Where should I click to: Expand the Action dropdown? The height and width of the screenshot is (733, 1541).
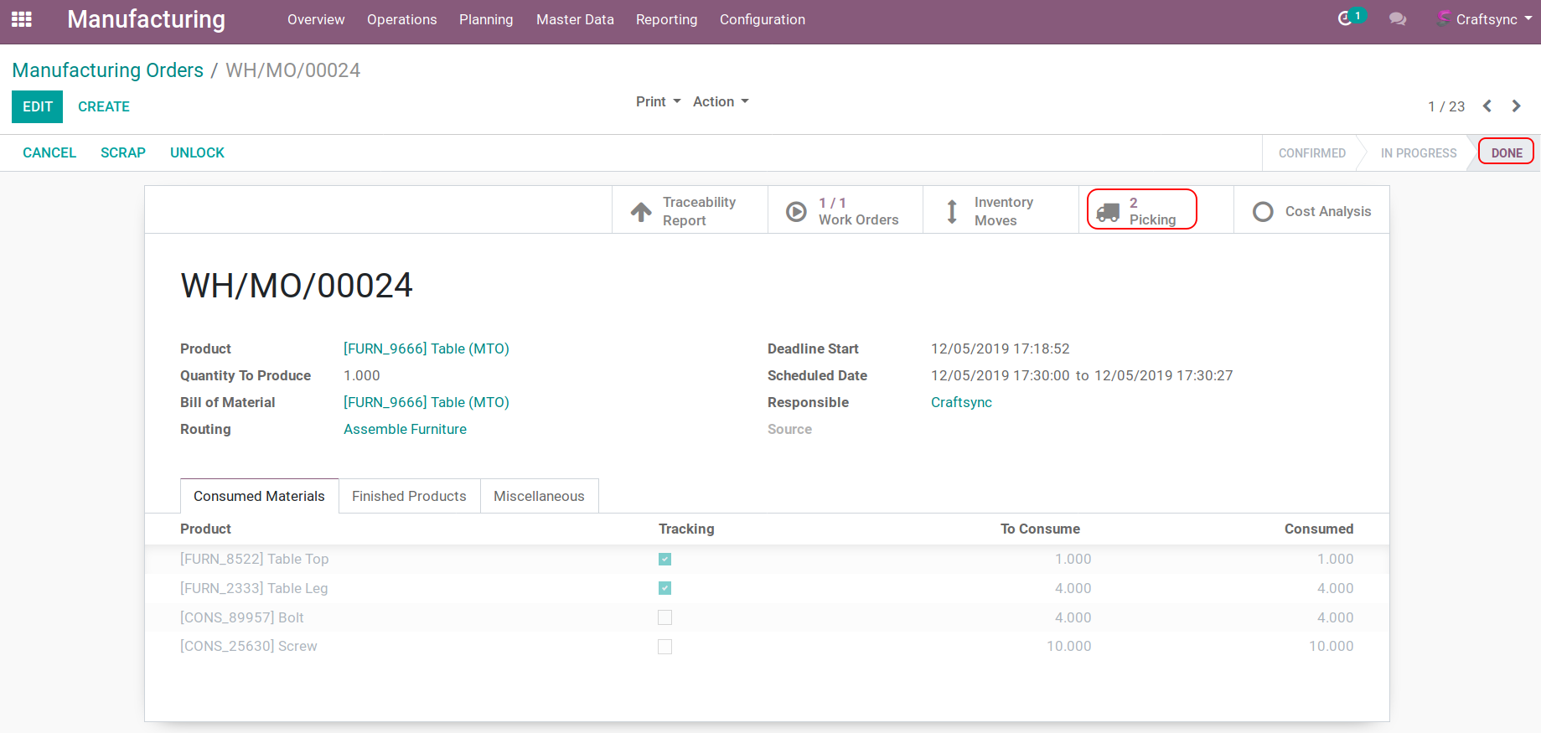click(720, 101)
